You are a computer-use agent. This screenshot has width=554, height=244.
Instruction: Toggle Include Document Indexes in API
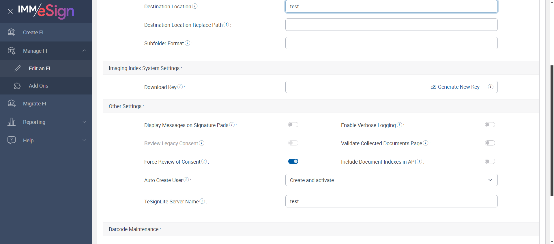coord(490,161)
